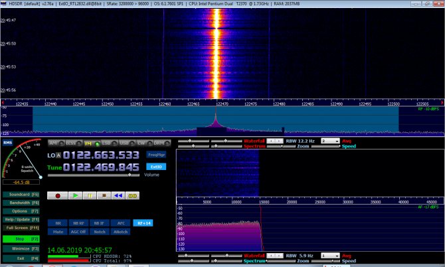Screen dimensions: 445x267
Task: Adjust the lower AF Zoom slider
Action: click(x=281, y=261)
